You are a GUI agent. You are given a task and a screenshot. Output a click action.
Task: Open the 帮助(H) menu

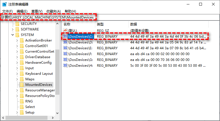point(70,11)
